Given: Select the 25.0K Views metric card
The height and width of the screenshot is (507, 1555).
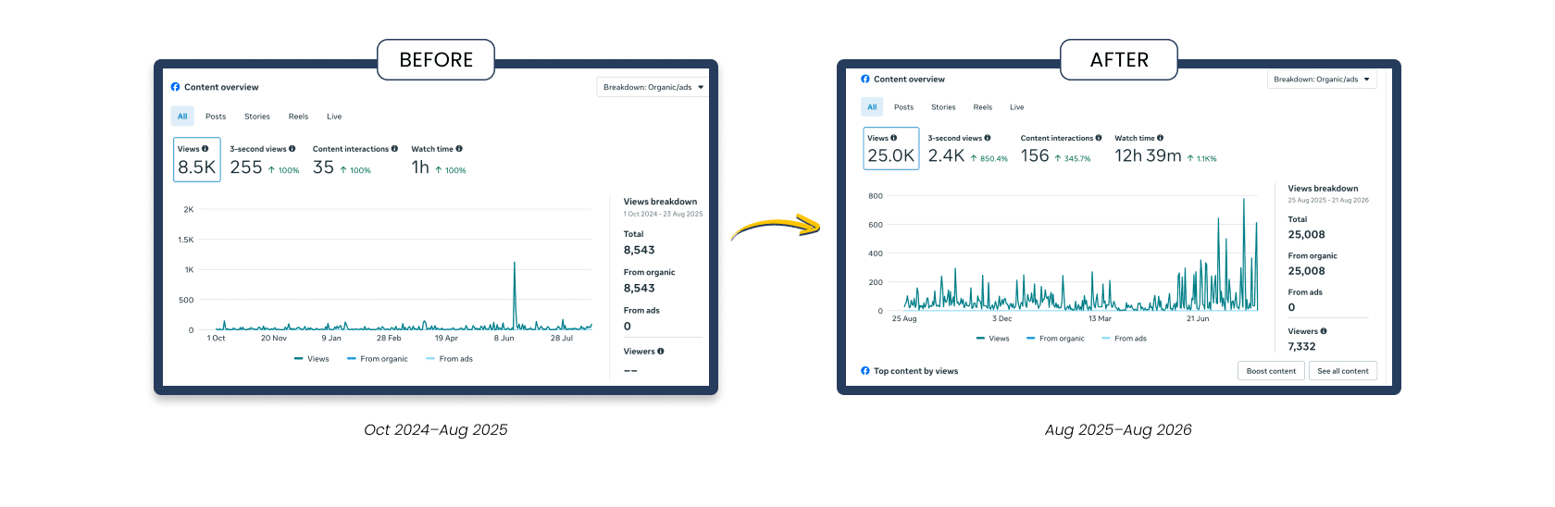Looking at the screenshot, I should click(891, 148).
